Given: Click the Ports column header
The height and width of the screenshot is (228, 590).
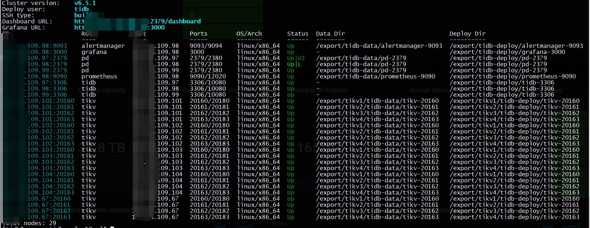Looking at the screenshot, I should coord(198,33).
